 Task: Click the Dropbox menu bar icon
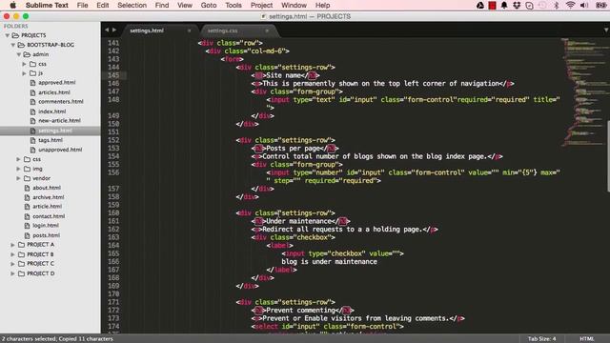pos(517,5)
